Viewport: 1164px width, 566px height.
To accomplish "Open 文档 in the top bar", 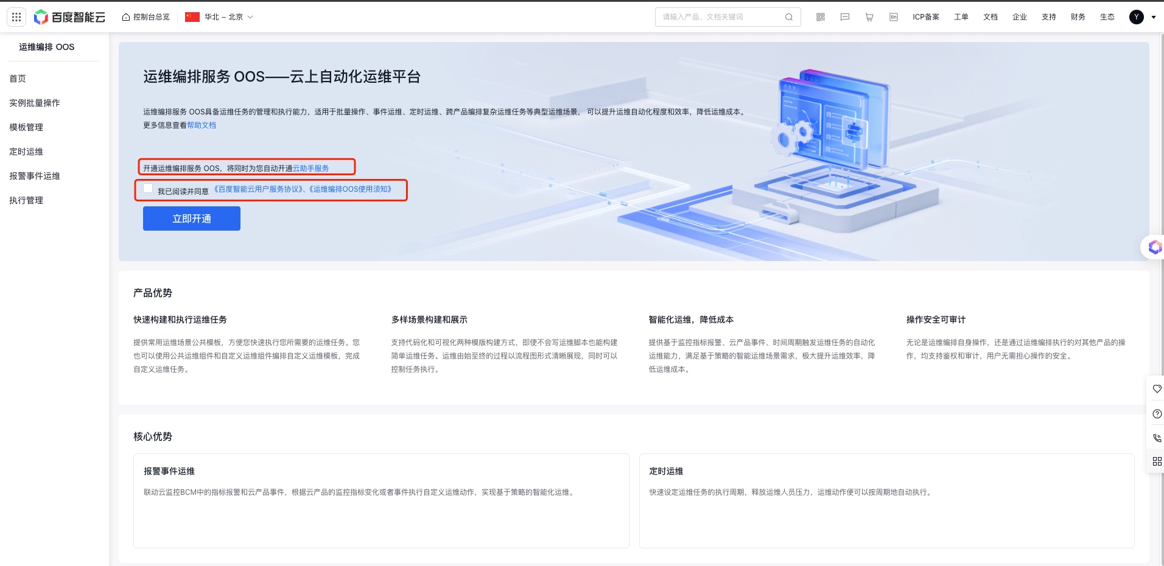I will tap(990, 17).
